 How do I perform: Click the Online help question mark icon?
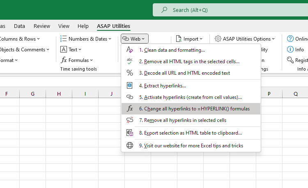tap(290, 39)
